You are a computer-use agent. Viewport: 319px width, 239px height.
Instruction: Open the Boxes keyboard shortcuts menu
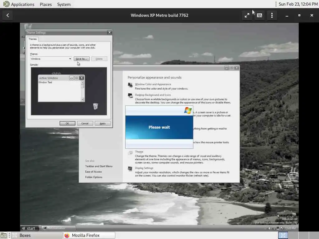[x=259, y=15]
